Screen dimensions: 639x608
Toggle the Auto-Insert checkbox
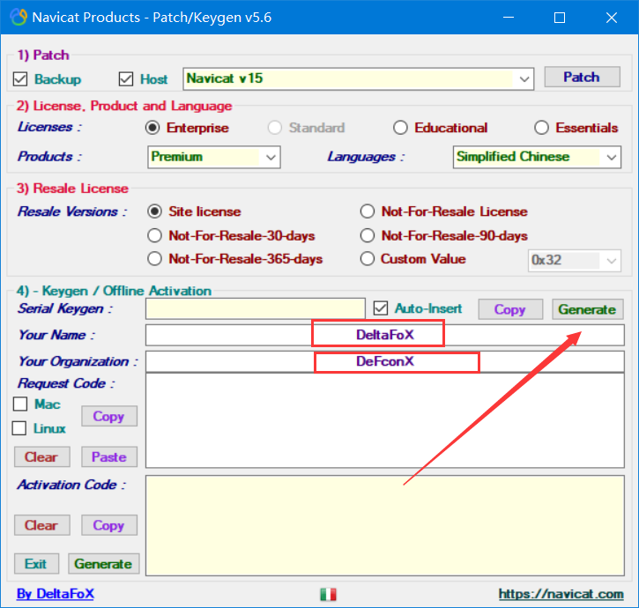tap(381, 308)
